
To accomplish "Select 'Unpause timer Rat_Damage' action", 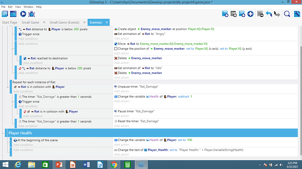I will [x=137, y=87].
